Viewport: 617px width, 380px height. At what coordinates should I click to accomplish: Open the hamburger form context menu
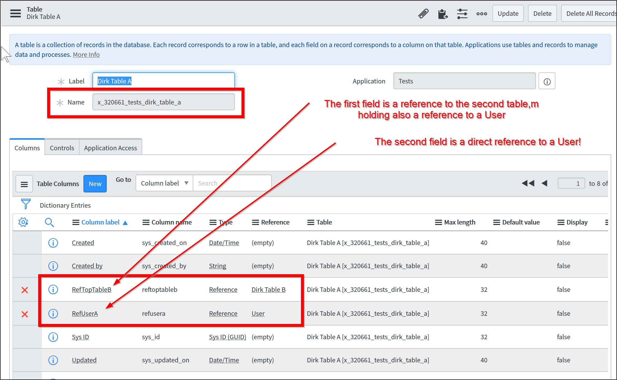point(16,13)
